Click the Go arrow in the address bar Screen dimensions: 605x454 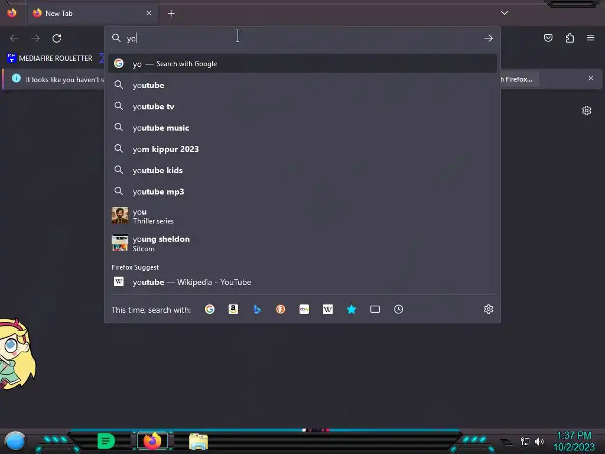[489, 38]
